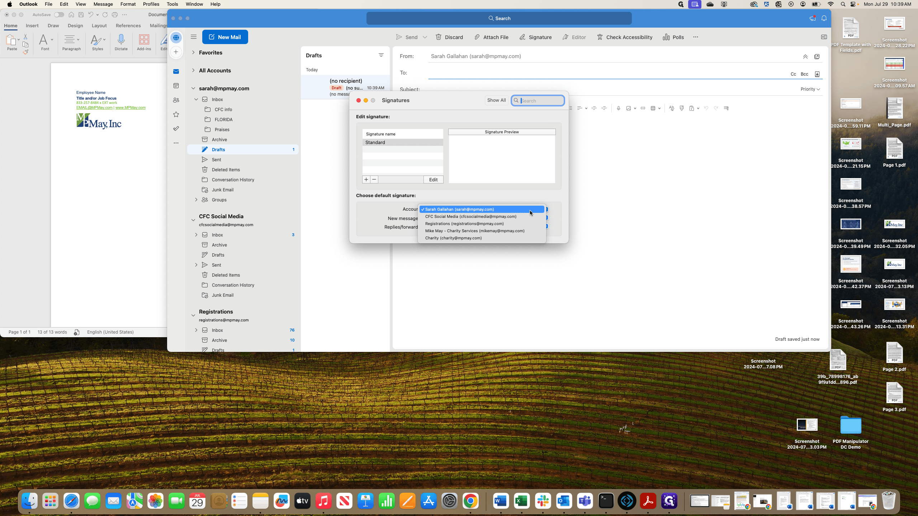Open the Calendar view in the sidebar
Image resolution: width=918 pixels, height=516 pixels.
176,86
